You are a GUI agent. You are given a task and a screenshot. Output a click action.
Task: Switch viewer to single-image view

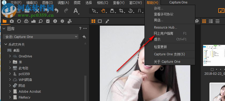(100, 21)
